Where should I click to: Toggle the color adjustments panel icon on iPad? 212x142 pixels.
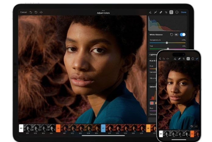171,12
